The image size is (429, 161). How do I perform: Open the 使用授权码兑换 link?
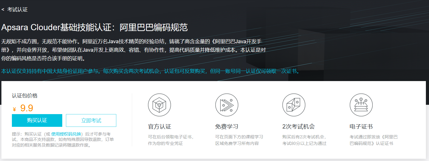click(66, 134)
